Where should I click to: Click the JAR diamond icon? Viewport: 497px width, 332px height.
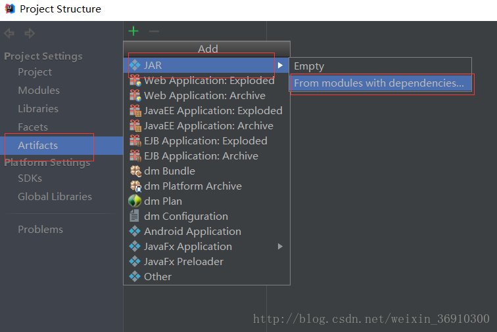click(x=135, y=65)
